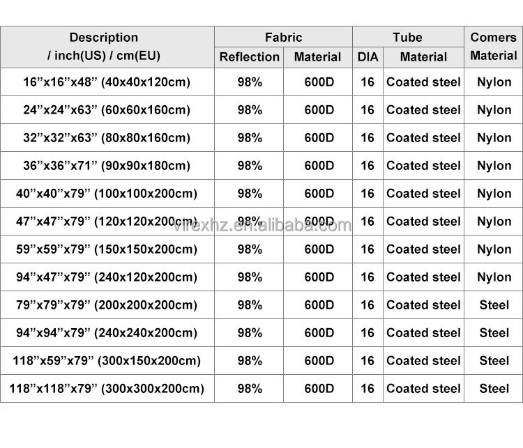
Task: Click the Description column header
Action: [x=104, y=47]
